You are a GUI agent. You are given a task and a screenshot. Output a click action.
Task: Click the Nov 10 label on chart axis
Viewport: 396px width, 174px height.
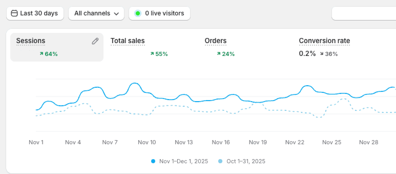147,142
